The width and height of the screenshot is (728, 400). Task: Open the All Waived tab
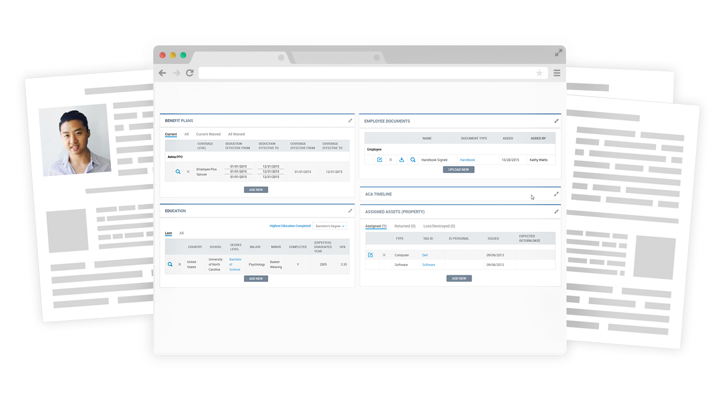[x=236, y=135]
